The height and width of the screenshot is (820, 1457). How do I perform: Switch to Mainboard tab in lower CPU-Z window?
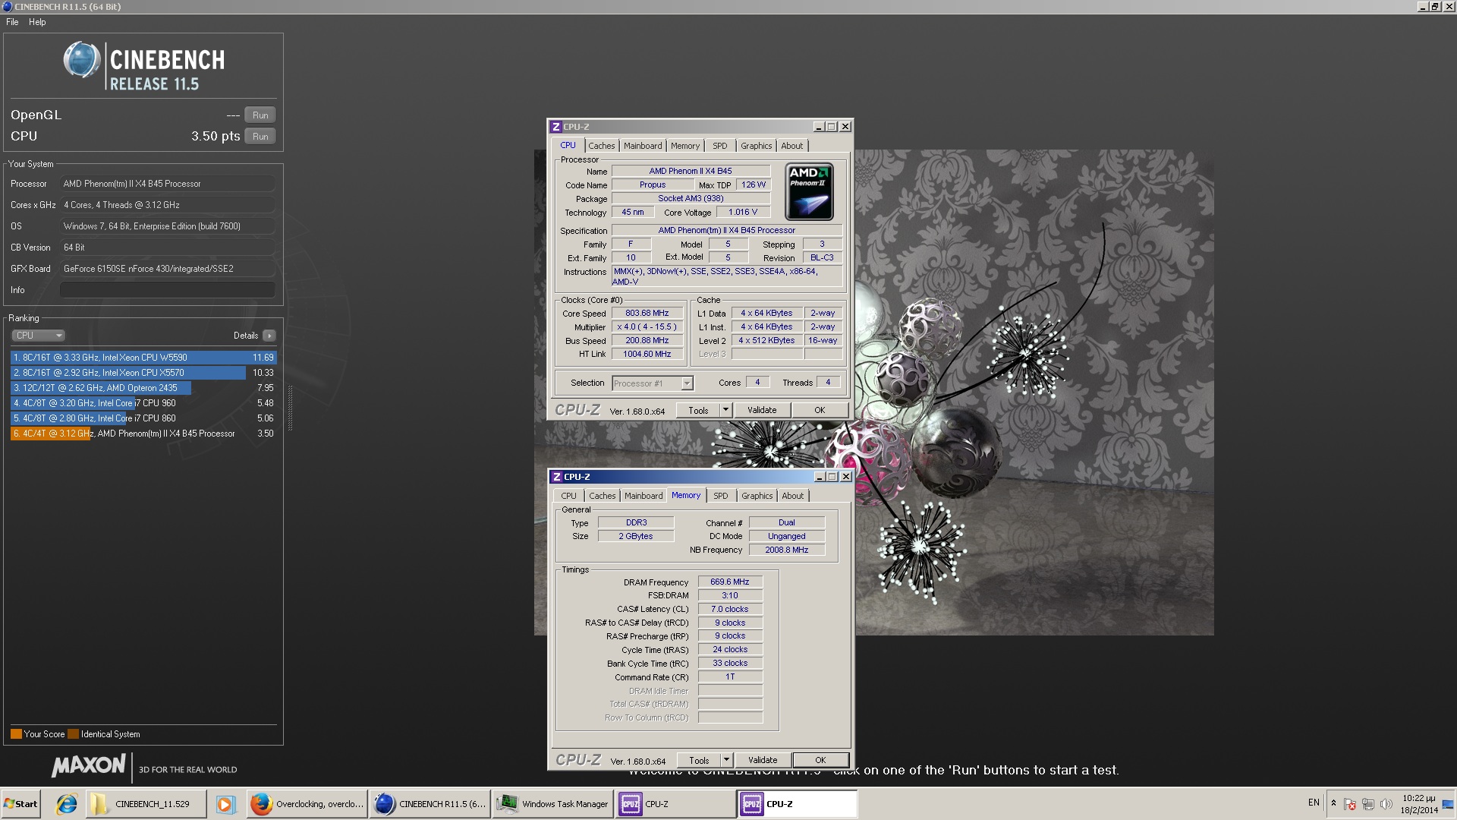(x=644, y=496)
